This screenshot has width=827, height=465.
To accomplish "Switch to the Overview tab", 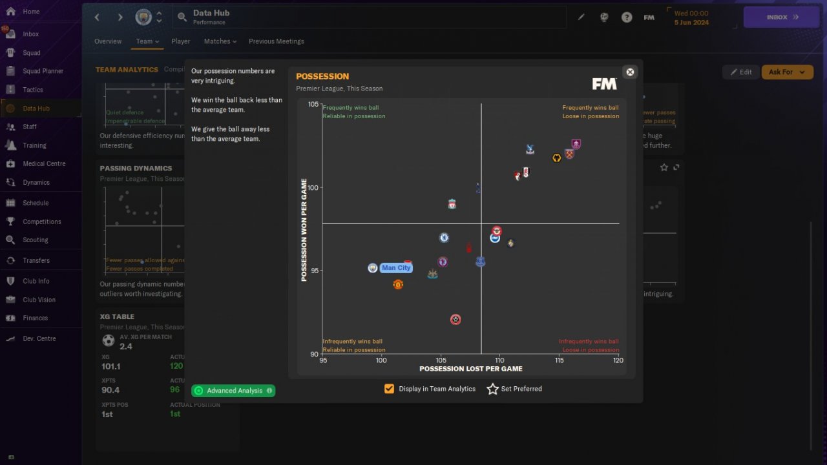I will tap(108, 41).
